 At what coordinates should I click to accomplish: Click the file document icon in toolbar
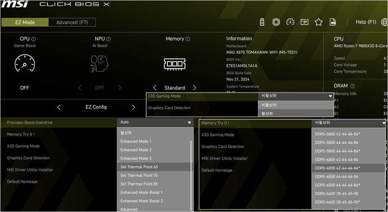coord(333,22)
